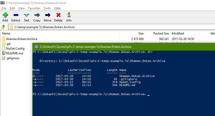Click README.md entry in PowerShell listing
Image resolution: width=215 pixels, height=116 pixels.
pos(127,85)
